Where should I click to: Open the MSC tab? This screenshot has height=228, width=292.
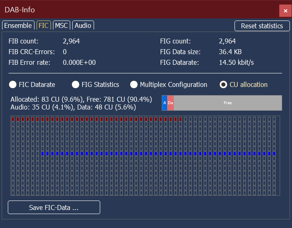click(x=61, y=25)
